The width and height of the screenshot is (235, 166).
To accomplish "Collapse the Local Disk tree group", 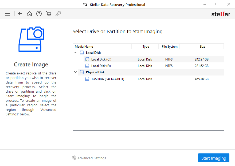I will (76, 52).
